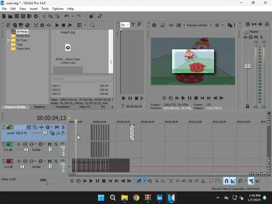Open the Preview (Auto) quality dropdown
Image resolution: width=272 pixels, height=204 pixels.
(211, 25)
